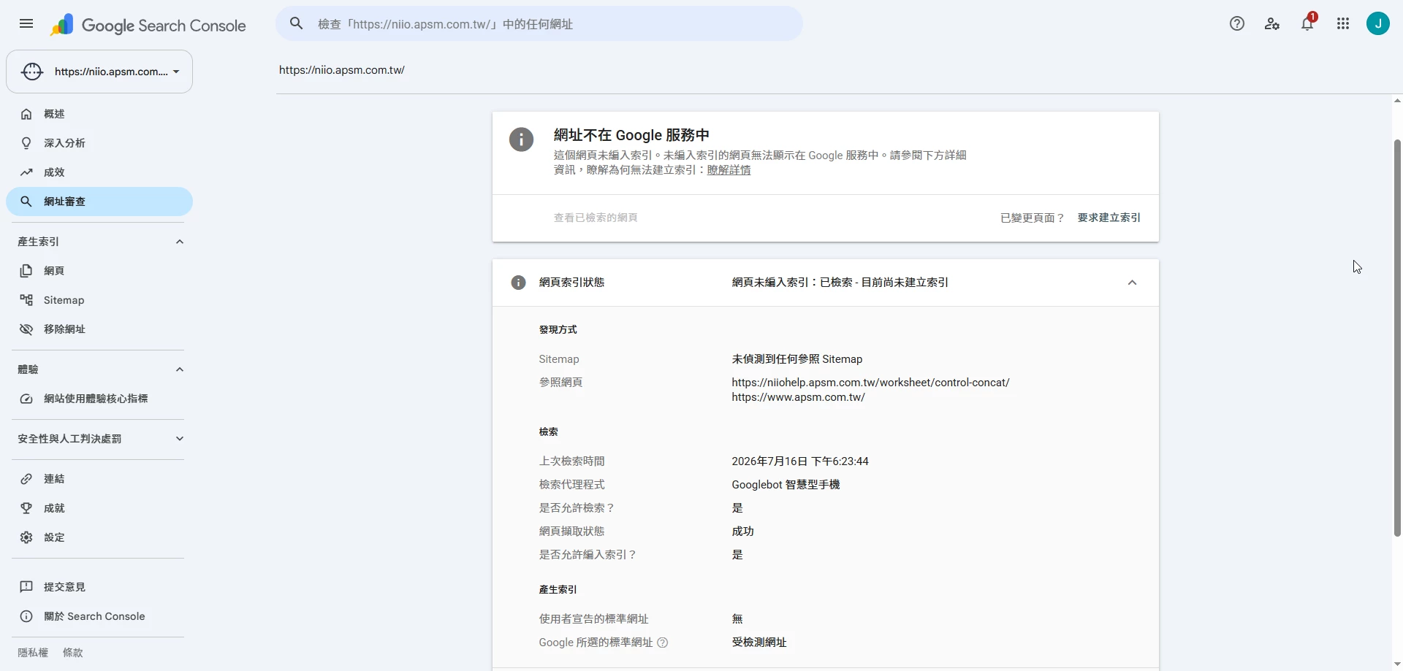The image size is (1403, 671).
Task: Expand the 安全性與人工判決處罰 section
Action: pos(180,439)
